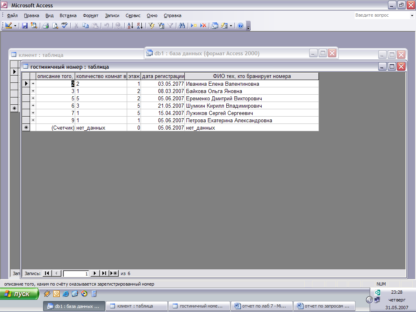Open Print Preview icon
Screen dimensions: 416x312
coord(55,26)
